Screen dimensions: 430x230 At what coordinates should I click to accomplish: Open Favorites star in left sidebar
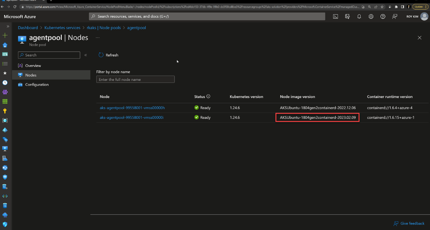click(5, 73)
